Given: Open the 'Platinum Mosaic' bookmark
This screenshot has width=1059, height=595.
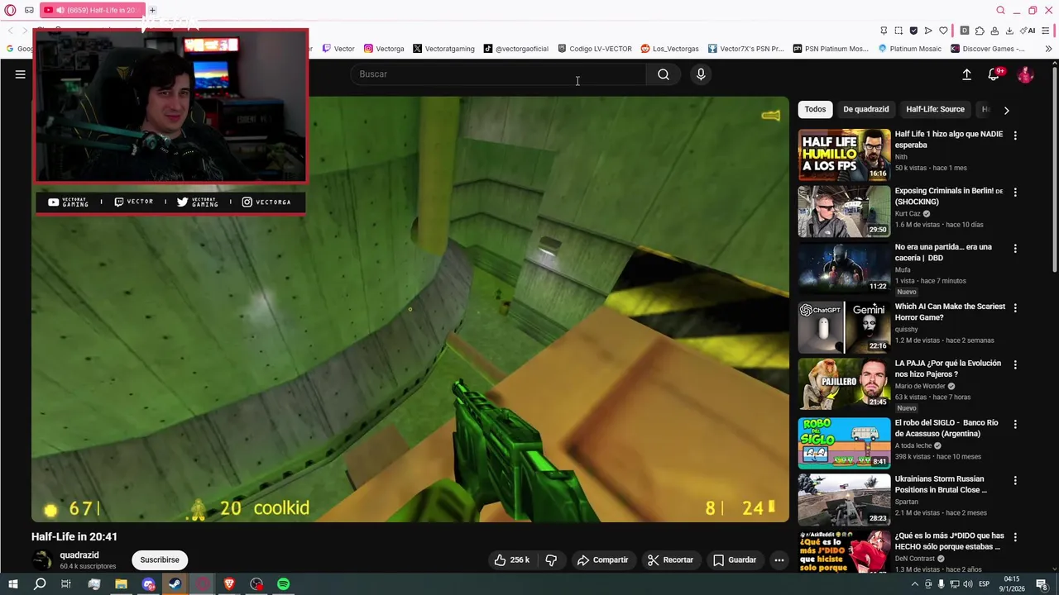Looking at the screenshot, I should point(909,49).
